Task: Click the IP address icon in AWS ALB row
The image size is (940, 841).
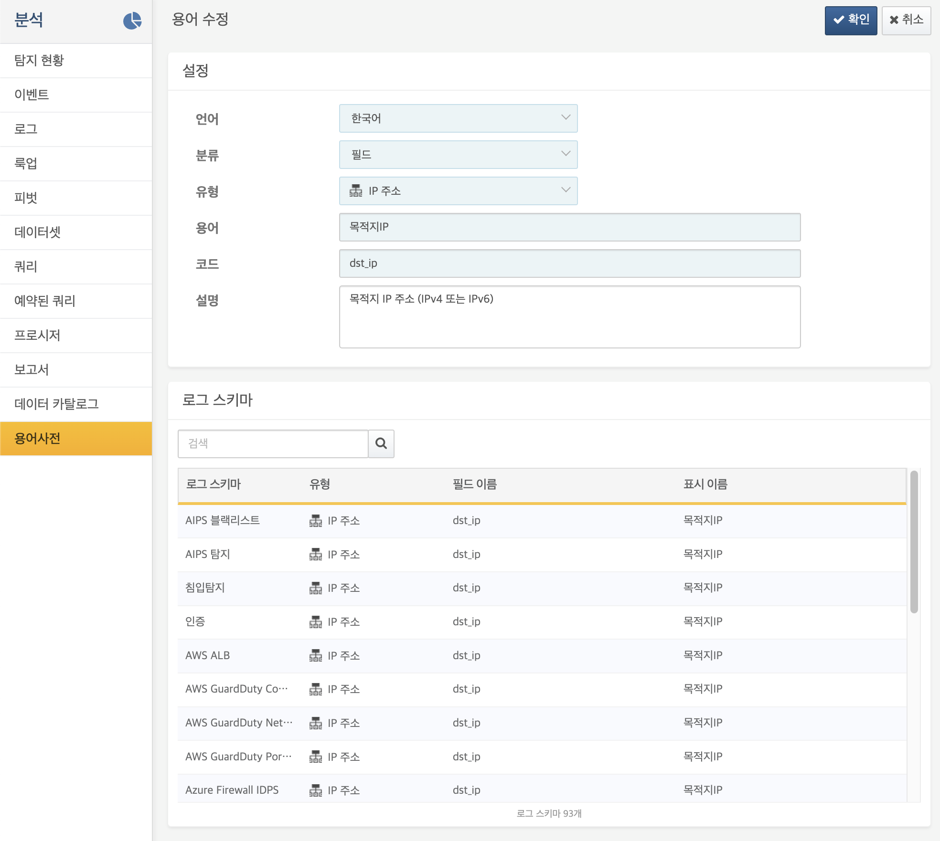Action: tap(316, 656)
